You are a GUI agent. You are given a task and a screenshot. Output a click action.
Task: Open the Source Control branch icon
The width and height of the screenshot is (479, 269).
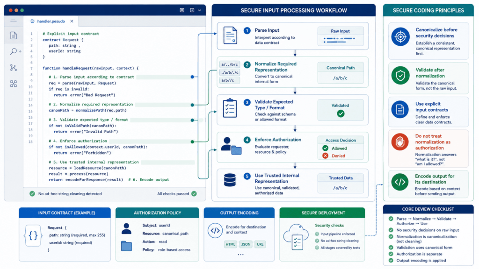coord(14,67)
